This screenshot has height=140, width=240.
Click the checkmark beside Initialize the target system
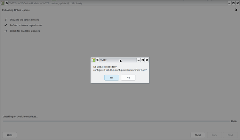[x=6, y=20]
